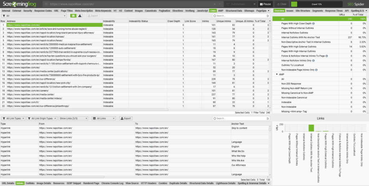Select 'Outlinks To Localhost' row in Overview

(319, 65)
